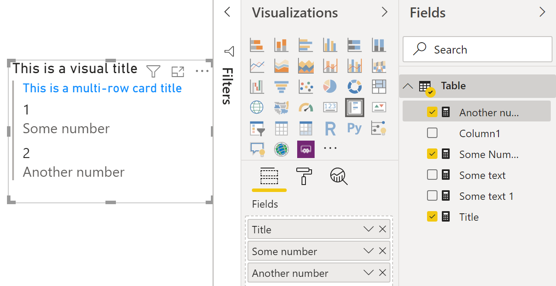Collapse the Fields pane with right chevron
The image size is (556, 286).
542,12
